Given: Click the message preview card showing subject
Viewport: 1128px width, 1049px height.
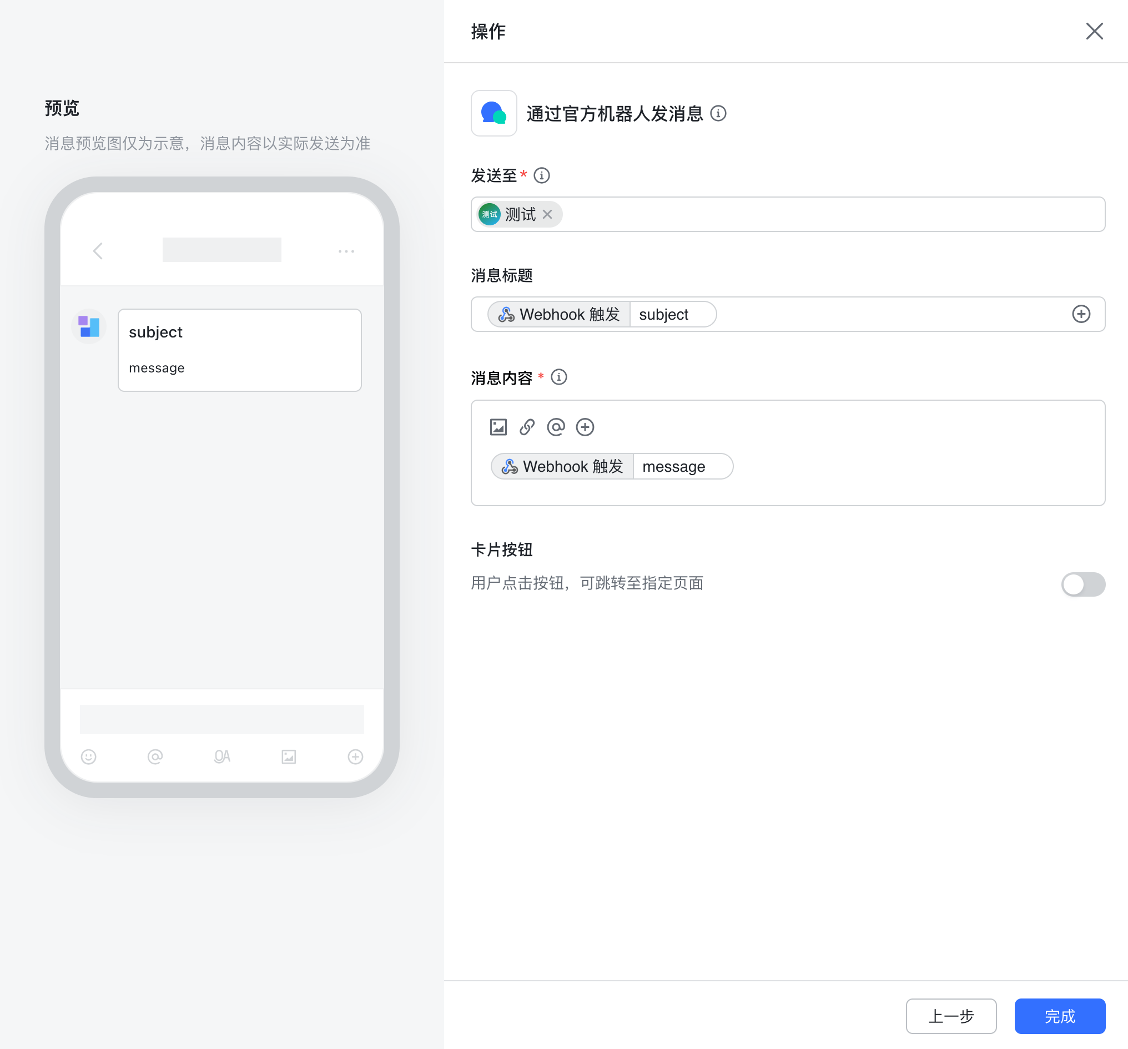Looking at the screenshot, I should [239, 350].
